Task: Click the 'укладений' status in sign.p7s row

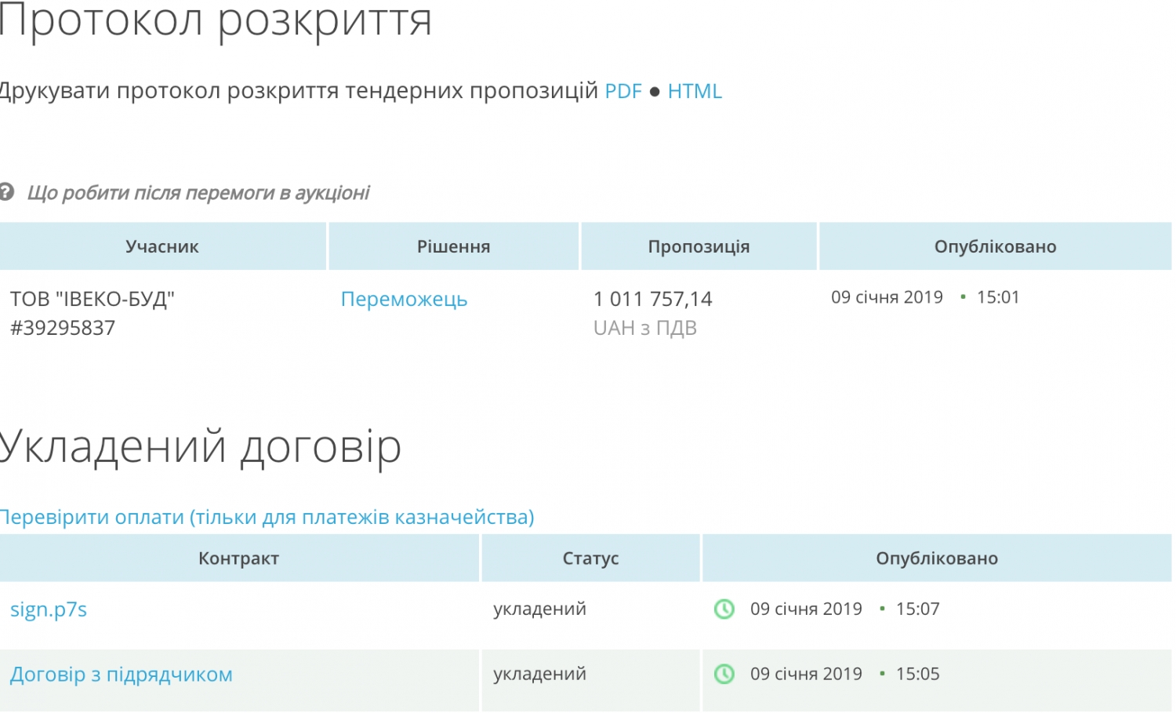Action: pyautogui.click(x=539, y=609)
